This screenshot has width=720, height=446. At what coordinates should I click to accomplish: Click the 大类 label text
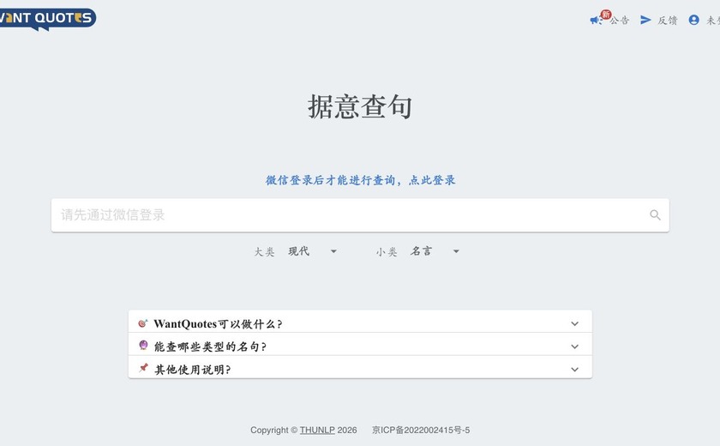click(x=265, y=251)
